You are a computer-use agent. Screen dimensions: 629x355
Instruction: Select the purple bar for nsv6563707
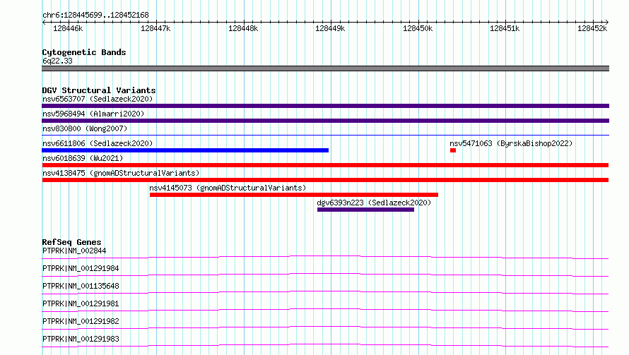point(325,106)
